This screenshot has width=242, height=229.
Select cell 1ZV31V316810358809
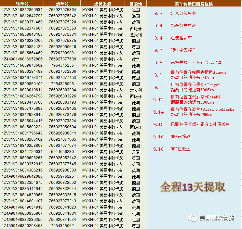click(x=22, y=145)
